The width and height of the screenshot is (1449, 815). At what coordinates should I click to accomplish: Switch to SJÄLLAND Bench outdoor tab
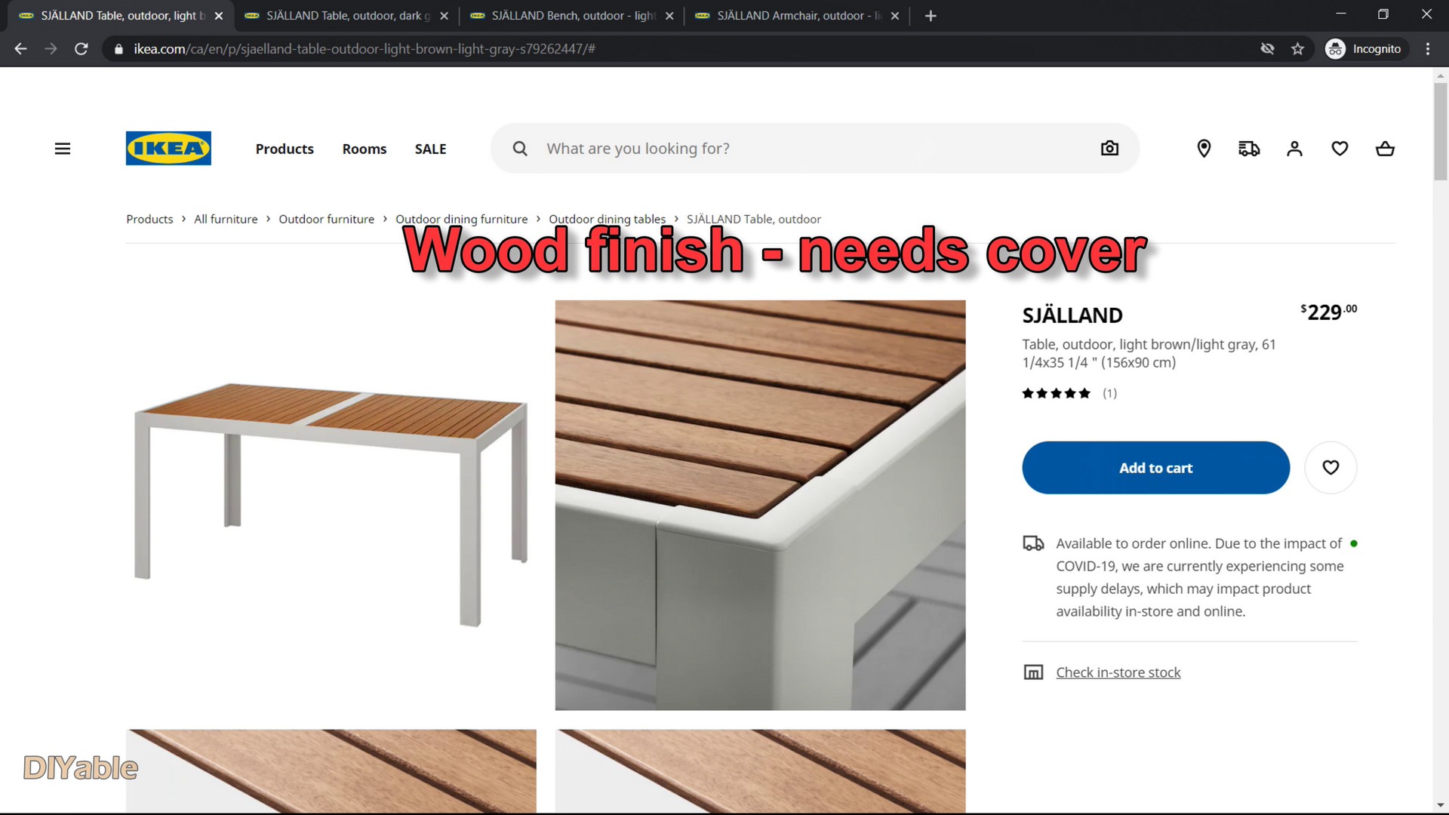point(572,16)
